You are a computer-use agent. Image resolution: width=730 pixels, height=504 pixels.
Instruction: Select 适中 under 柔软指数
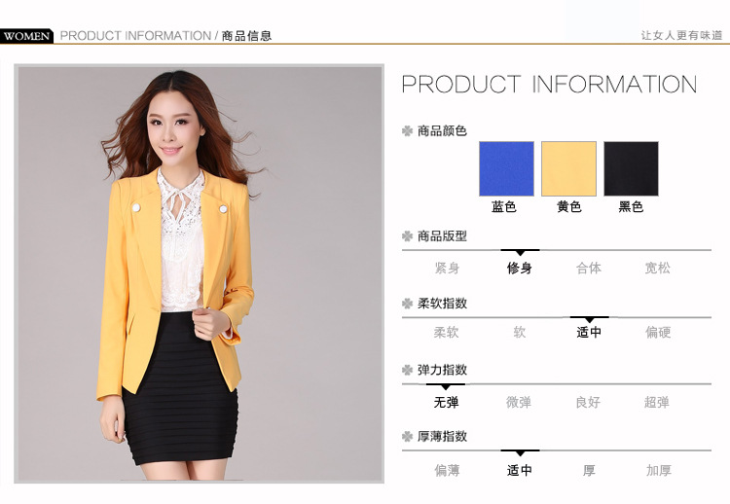(589, 333)
